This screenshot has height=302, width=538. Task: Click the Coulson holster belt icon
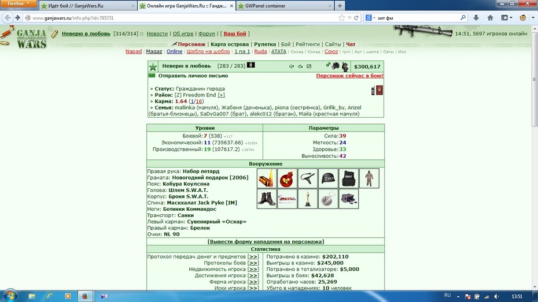point(308,178)
